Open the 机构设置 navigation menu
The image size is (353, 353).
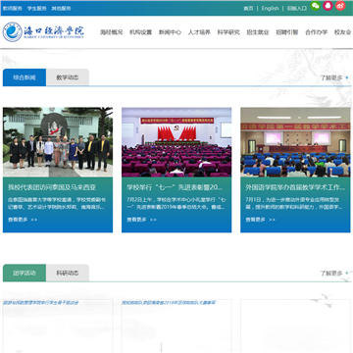click(141, 32)
